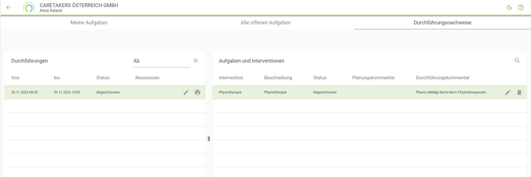Click the Durchführungskommentar column header
This screenshot has height=177, width=531.
[x=443, y=78]
